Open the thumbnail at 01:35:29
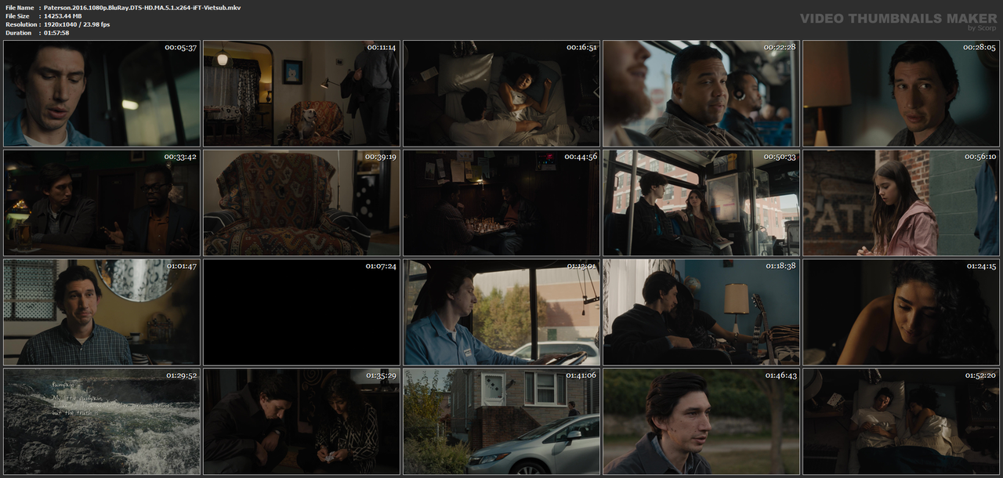The height and width of the screenshot is (478, 1003). coord(302,422)
